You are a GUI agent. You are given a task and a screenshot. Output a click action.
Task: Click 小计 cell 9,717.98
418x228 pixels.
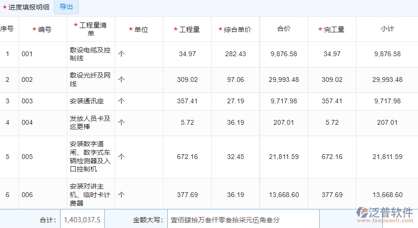[x=387, y=101]
